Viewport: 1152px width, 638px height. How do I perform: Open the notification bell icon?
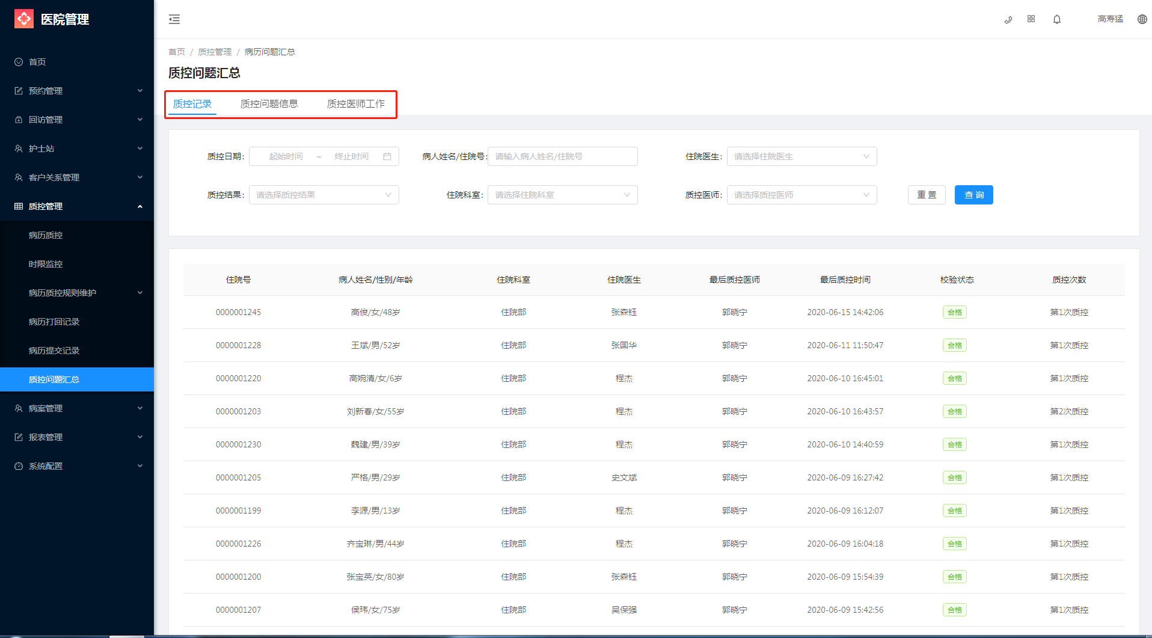coord(1057,19)
